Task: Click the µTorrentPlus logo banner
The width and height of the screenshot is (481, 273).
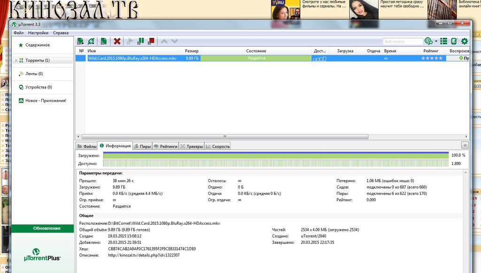Action: pos(42,255)
